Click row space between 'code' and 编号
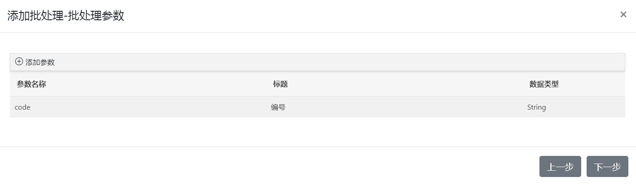Viewport: 636px width, 186px height. click(x=148, y=107)
